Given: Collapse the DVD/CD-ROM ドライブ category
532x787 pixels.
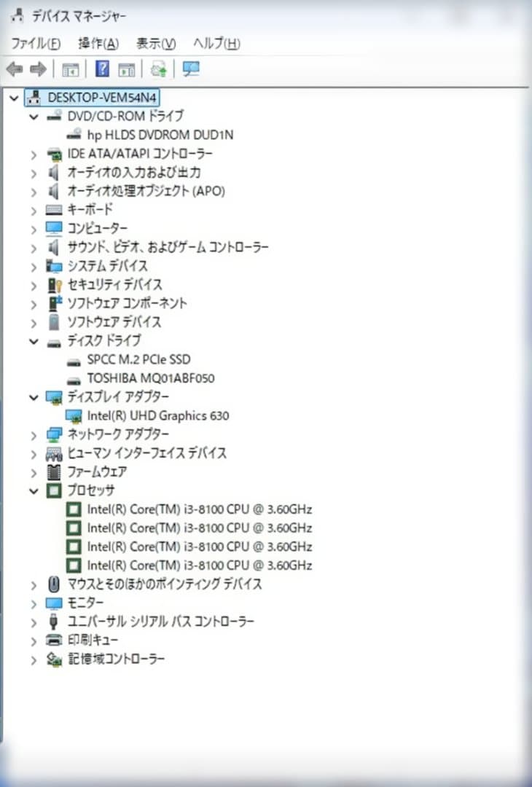Looking at the screenshot, I should [34, 117].
